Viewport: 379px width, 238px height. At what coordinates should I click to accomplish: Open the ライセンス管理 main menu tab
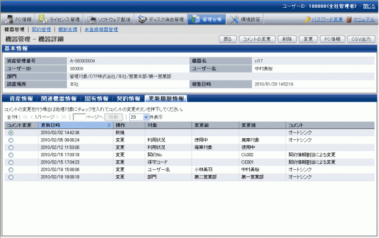pyautogui.click(x=59, y=19)
